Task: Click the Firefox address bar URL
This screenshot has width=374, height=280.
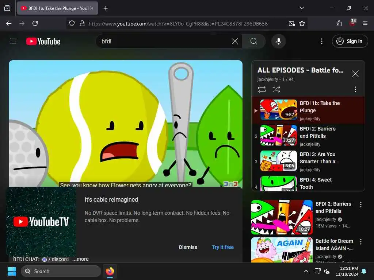Action: pos(178,24)
